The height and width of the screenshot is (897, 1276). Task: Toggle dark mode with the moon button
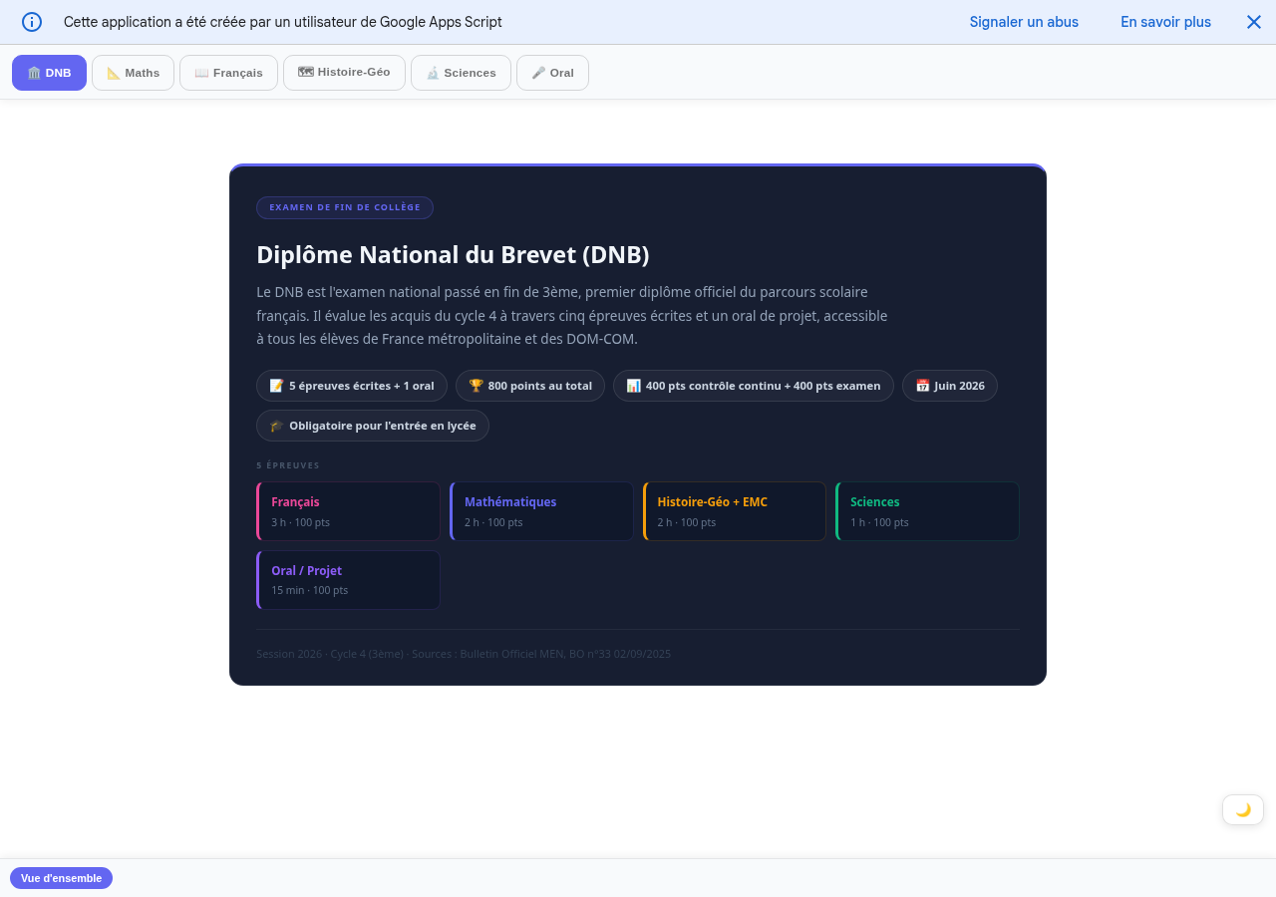click(x=1243, y=809)
